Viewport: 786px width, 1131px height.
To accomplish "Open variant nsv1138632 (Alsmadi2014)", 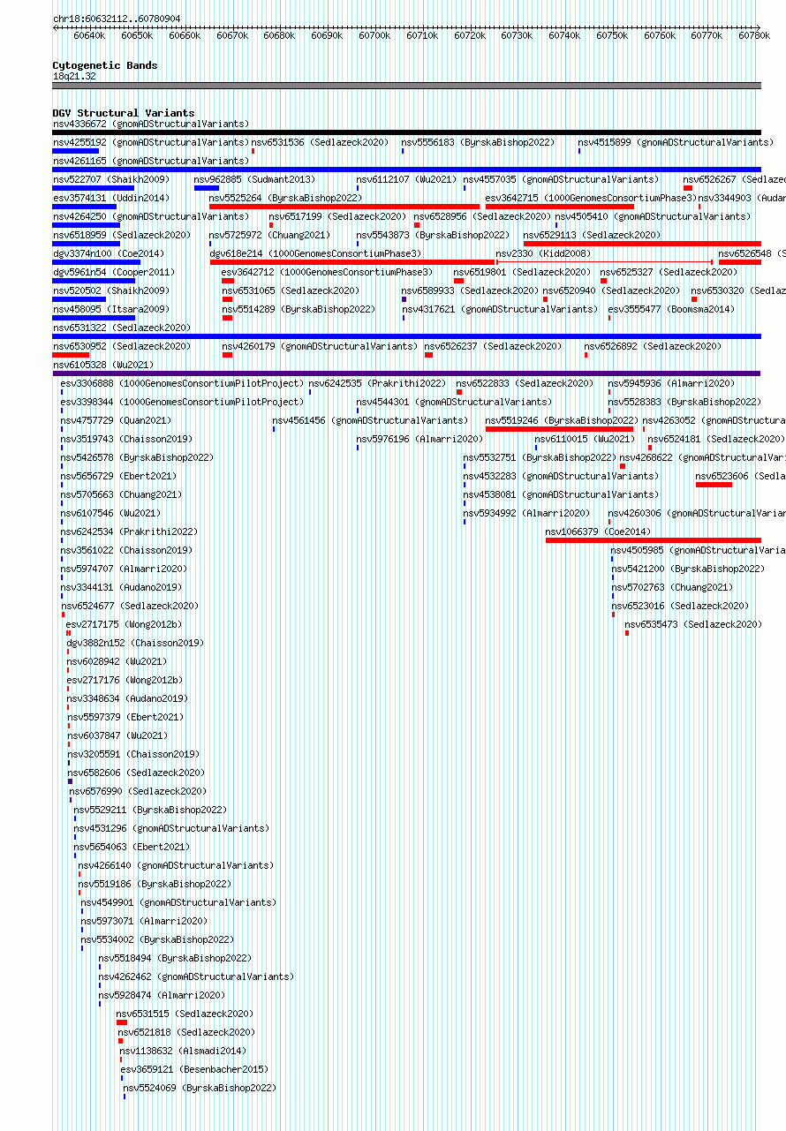I will click(x=183, y=1051).
